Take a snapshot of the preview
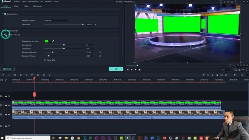Image resolution: width=249 pixels, height=140 pixels. click(x=239, y=70)
